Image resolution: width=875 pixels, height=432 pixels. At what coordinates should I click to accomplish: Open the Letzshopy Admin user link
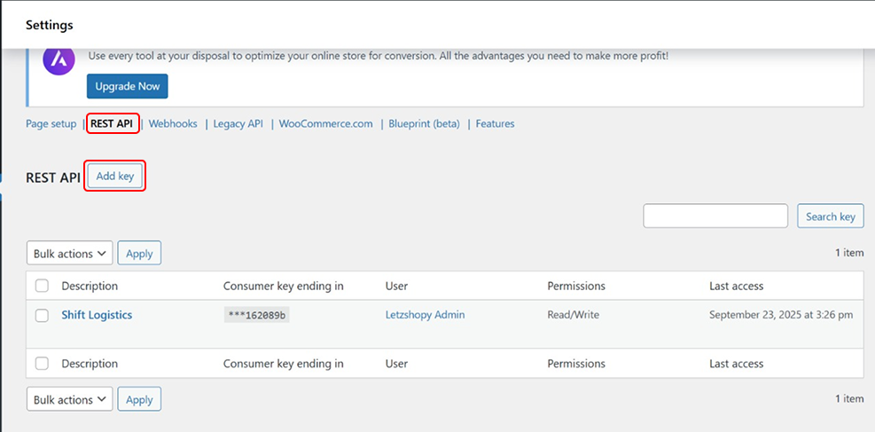coord(425,315)
